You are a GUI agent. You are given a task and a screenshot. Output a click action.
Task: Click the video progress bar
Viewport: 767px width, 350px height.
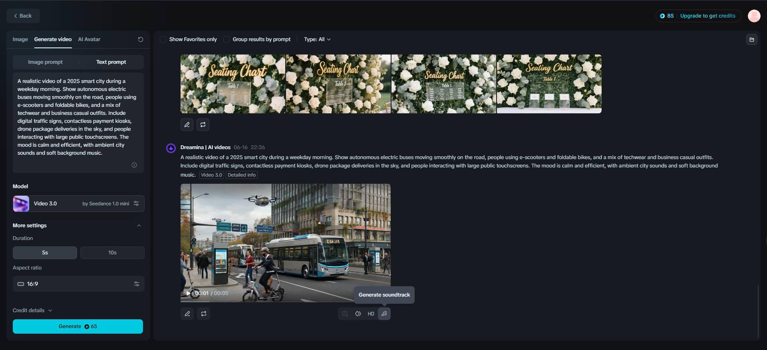coord(286,301)
